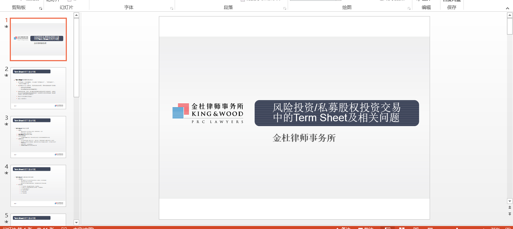Open the 字体 group dialog launcher

pos(172,8)
